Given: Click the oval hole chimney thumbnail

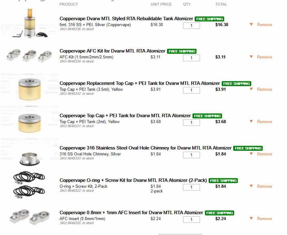Looking at the screenshot, I should point(30,159).
